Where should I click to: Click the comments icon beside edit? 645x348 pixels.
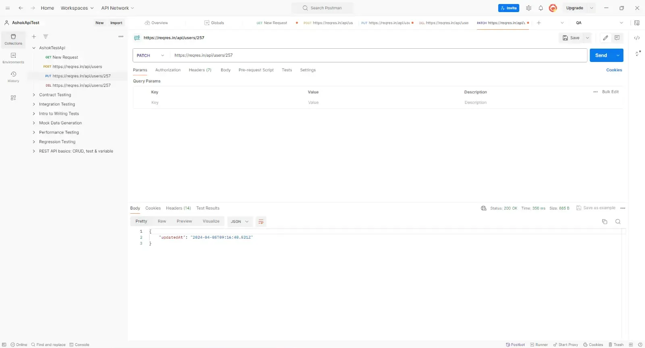(x=617, y=38)
